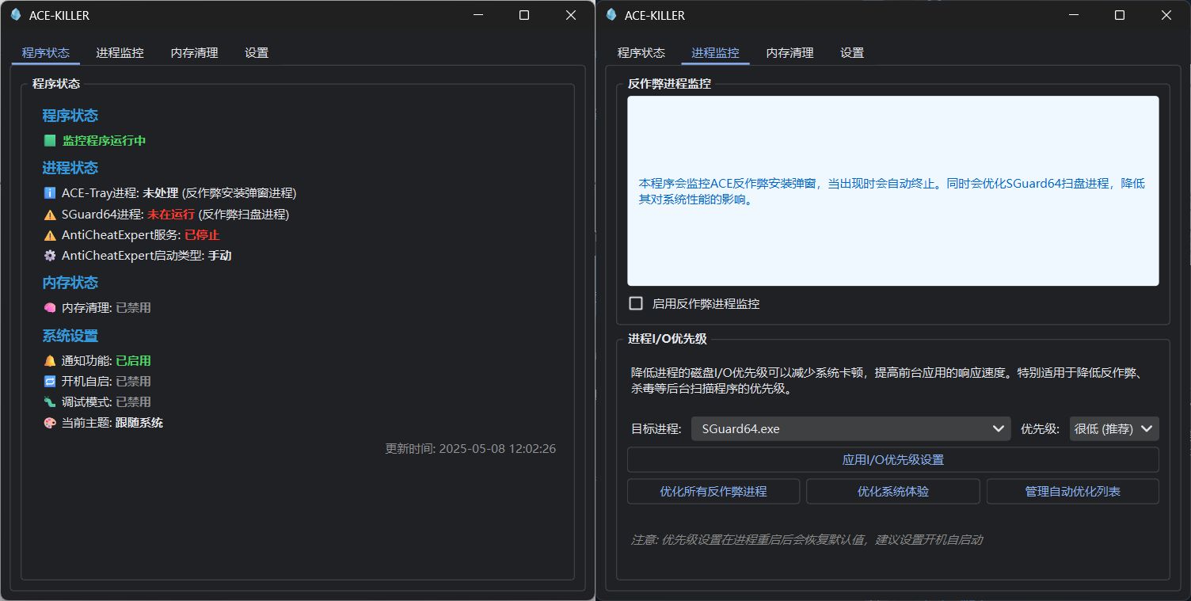Image resolution: width=1191 pixels, height=601 pixels.
Task: Click the 更新时间 2025-05-08 12:02:26 timestamp
Action: (x=470, y=449)
